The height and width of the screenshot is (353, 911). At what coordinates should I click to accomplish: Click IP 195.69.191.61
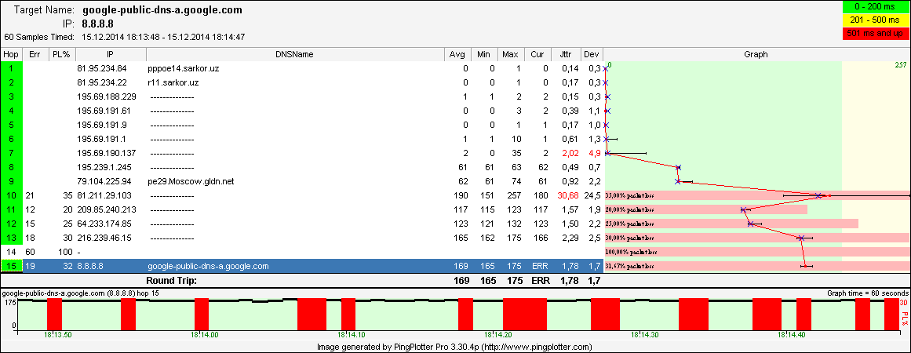pyautogui.click(x=104, y=111)
